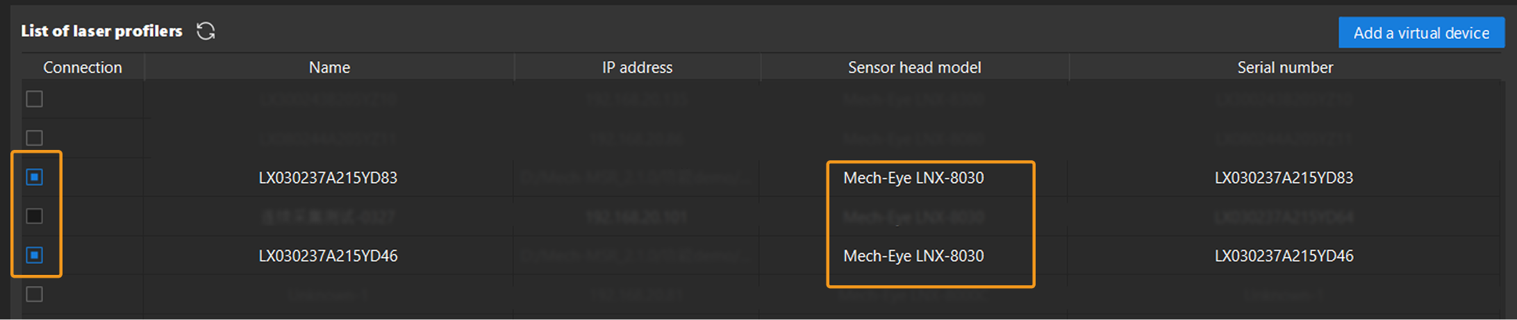
Task: Click the IP address column header
Action: [637, 67]
